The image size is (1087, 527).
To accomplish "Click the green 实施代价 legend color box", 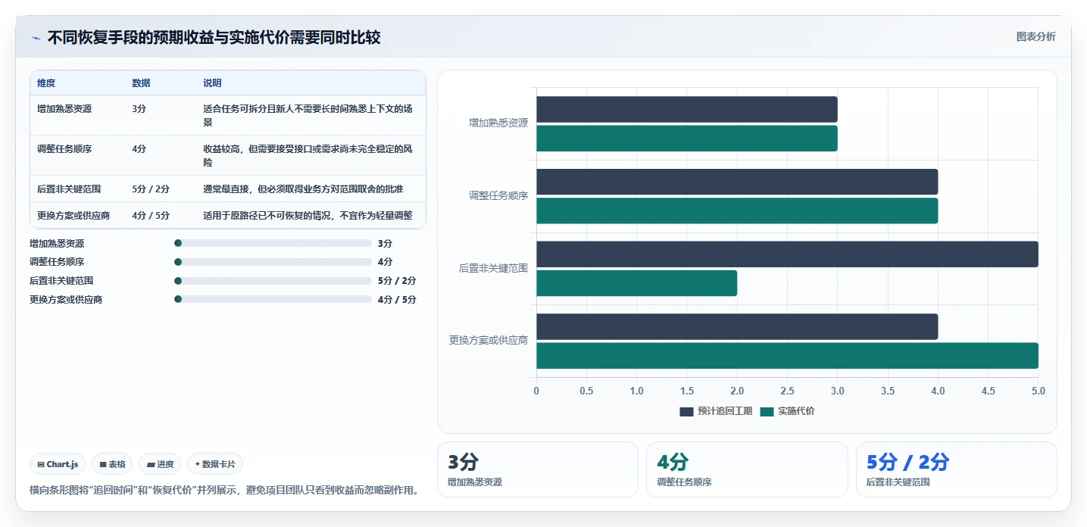I will point(767,411).
